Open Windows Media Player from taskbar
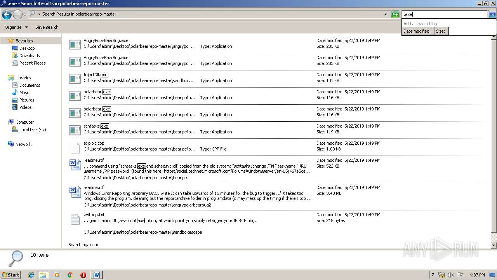Screen dimensions: 497x280 point(57,275)
